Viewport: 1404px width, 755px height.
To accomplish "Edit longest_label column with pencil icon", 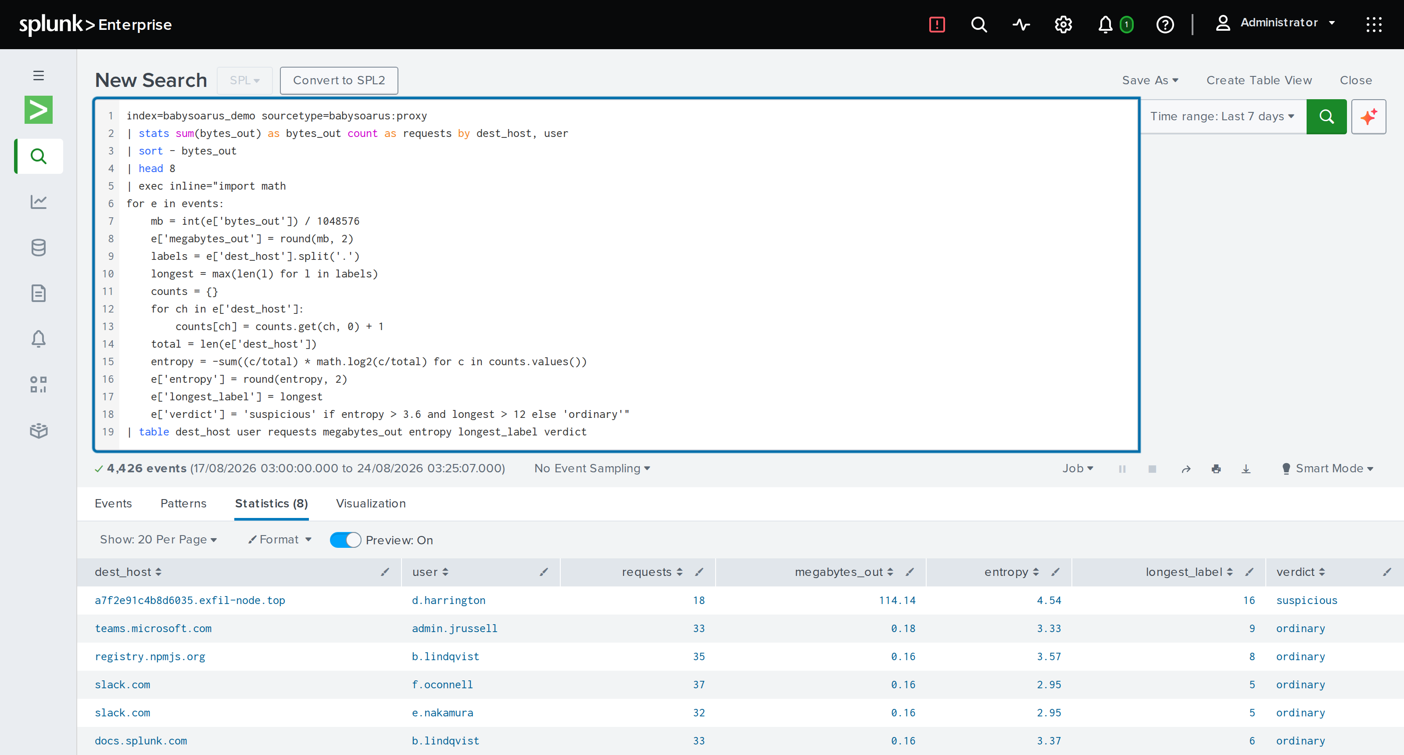I will click(x=1249, y=572).
